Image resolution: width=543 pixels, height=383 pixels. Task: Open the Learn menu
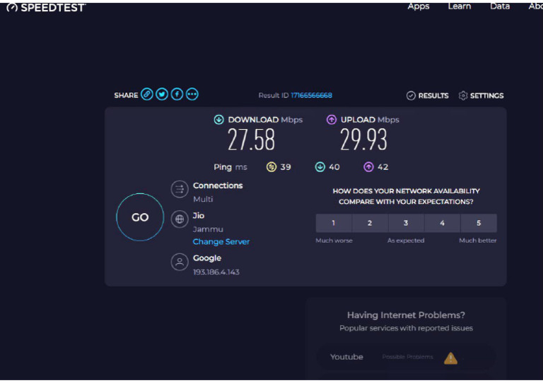coord(459,6)
